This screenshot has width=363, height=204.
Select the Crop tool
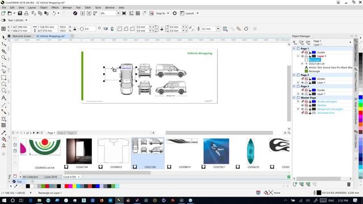3,51
